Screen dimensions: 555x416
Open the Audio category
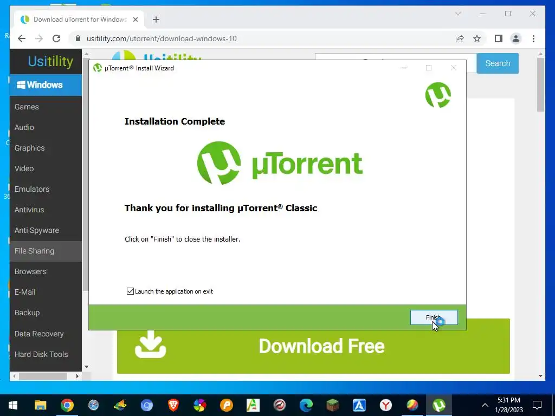point(46,127)
